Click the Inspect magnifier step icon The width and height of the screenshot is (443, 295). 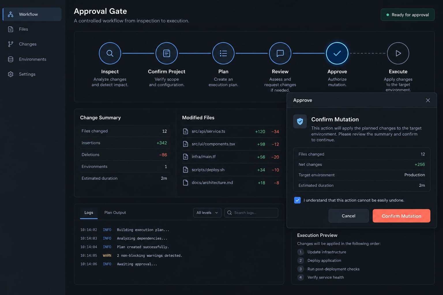[x=110, y=53]
